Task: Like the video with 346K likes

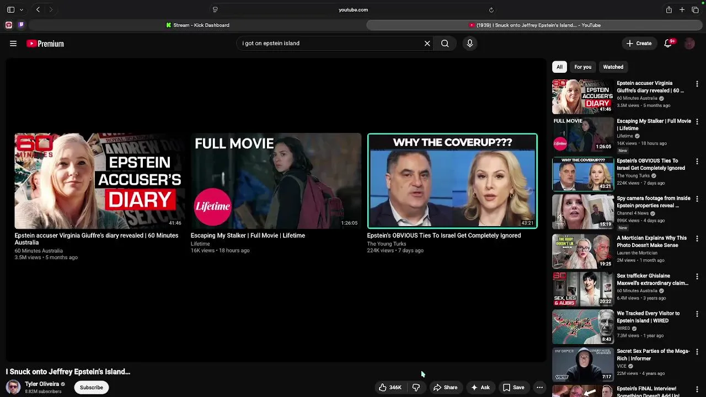Action: click(x=390, y=387)
